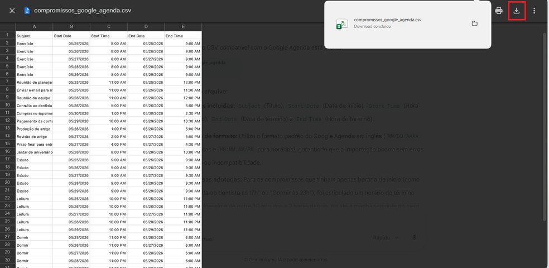Close the CSV preview with the X icon

[x=12, y=11]
